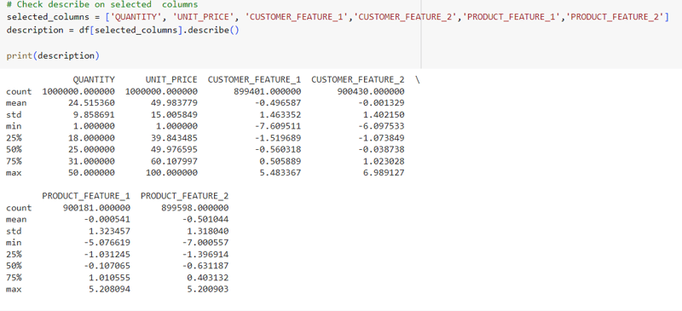Select 'CUSTOMER_FEATURE_2' string in the code list

[x=406, y=17]
